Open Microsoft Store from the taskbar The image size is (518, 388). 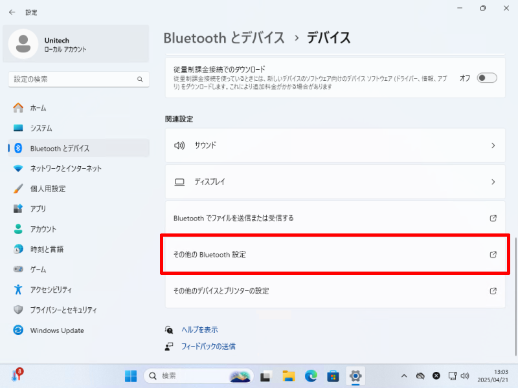[x=333, y=376]
